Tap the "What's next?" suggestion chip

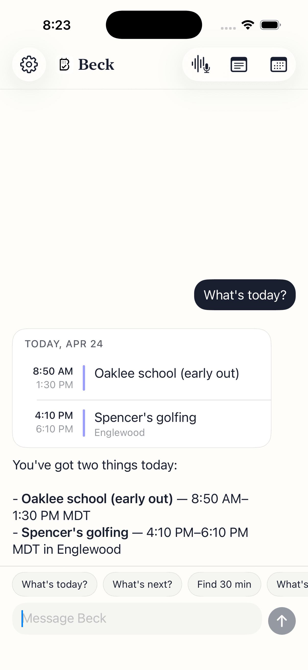click(143, 584)
